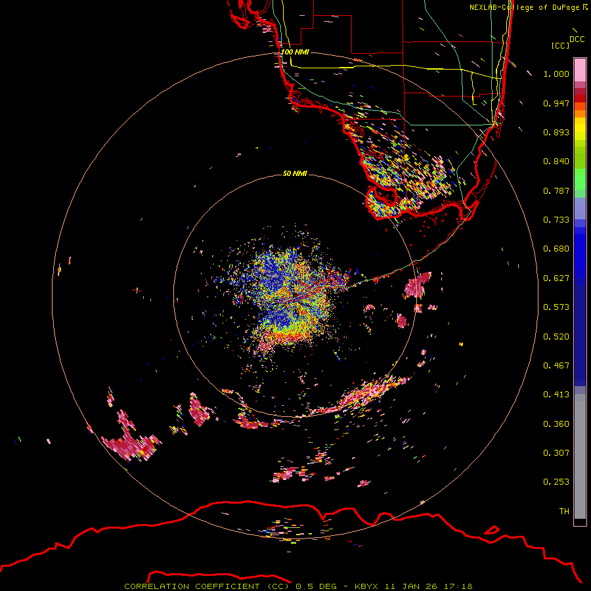Image resolution: width=591 pixels, height=591 pixels.
Task: Click the 0.787 scale value
Action: 556,190
